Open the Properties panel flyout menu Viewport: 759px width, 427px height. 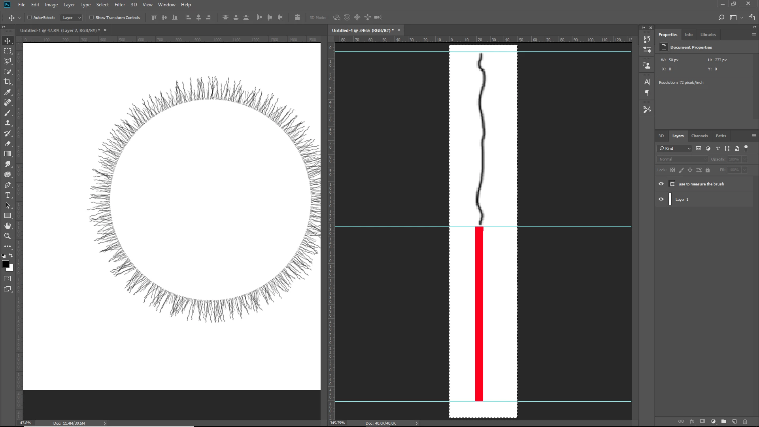[x=754, y=35]
